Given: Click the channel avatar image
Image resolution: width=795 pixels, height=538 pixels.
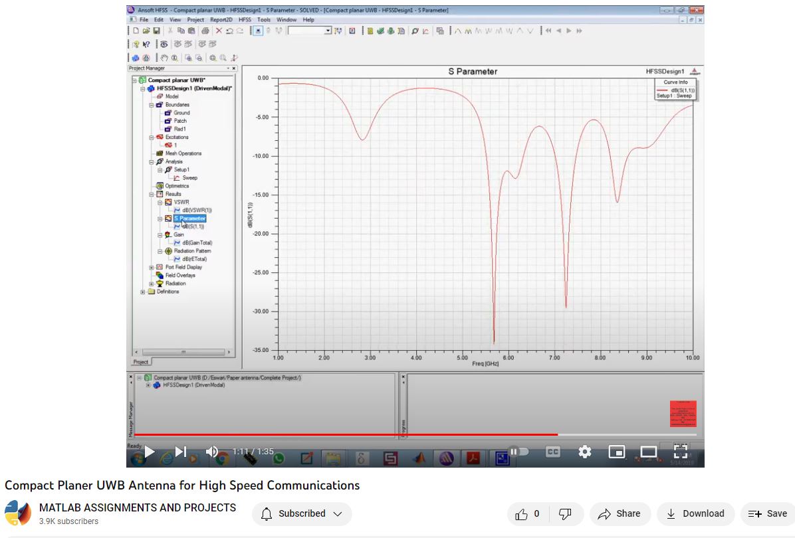Looking at the screenshot, I should [x=18, y=513].
